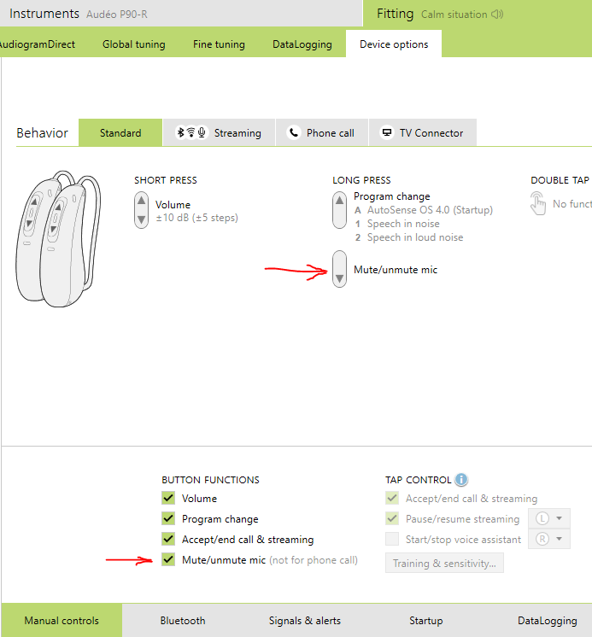Uncheck the Volume button function
592x637 pixels.
(x=168, y=498)
